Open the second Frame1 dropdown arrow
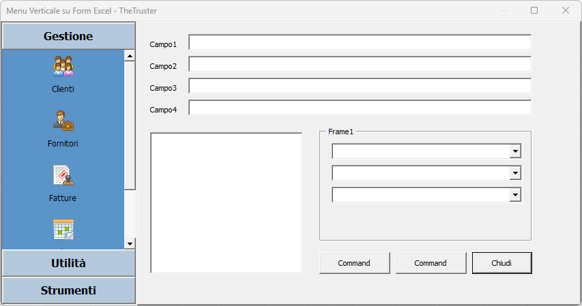 (515, 173)
